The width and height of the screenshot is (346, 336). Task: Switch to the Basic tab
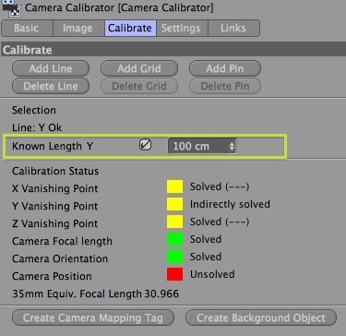[x=27, y=29]
